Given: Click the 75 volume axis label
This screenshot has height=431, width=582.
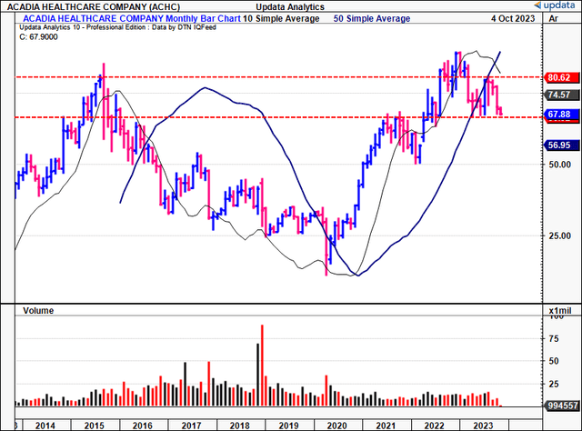Looking at the screenshot, I should click(554, 338).
